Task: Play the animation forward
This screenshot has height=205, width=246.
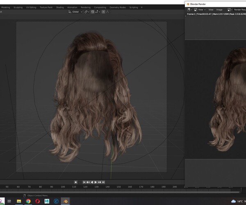Action: (x=96, y=182)
